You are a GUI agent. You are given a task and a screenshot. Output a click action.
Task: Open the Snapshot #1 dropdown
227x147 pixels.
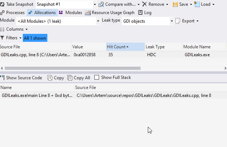[95, 4]
